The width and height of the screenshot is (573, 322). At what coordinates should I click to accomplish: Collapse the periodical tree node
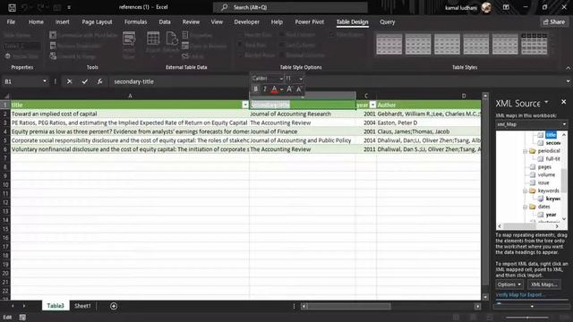pos(526,151)
